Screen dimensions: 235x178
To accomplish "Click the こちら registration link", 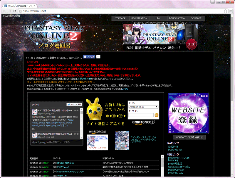I will [125, 89].
